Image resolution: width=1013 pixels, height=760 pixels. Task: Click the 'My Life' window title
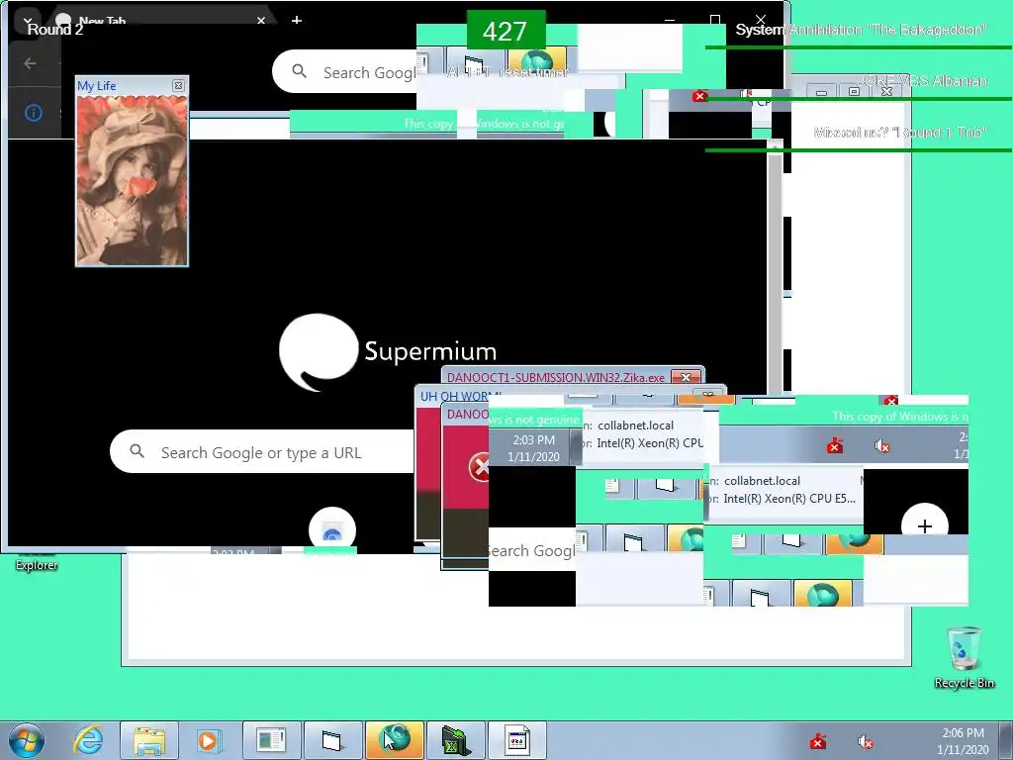click(x=96, y=85)
